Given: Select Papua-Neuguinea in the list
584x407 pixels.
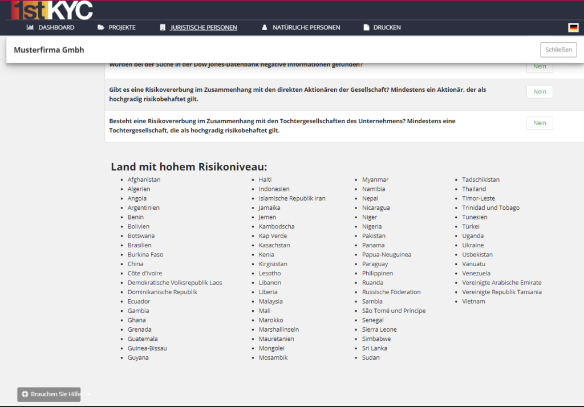Looking at the screenshot, I should pos(387,254).
